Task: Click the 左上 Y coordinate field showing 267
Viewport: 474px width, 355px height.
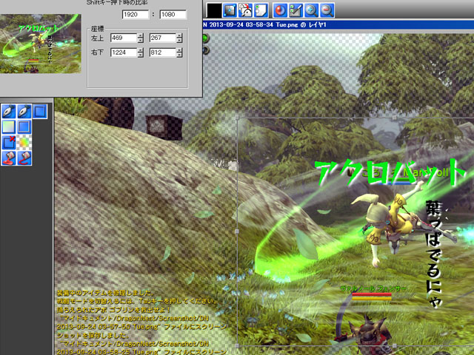Action: point(163,38)
